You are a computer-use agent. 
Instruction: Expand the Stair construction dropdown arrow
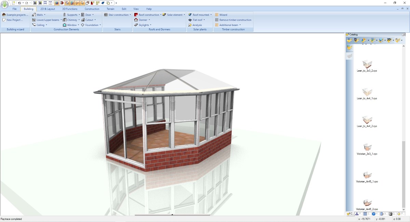pyautogui.click(x=130, y=15)
